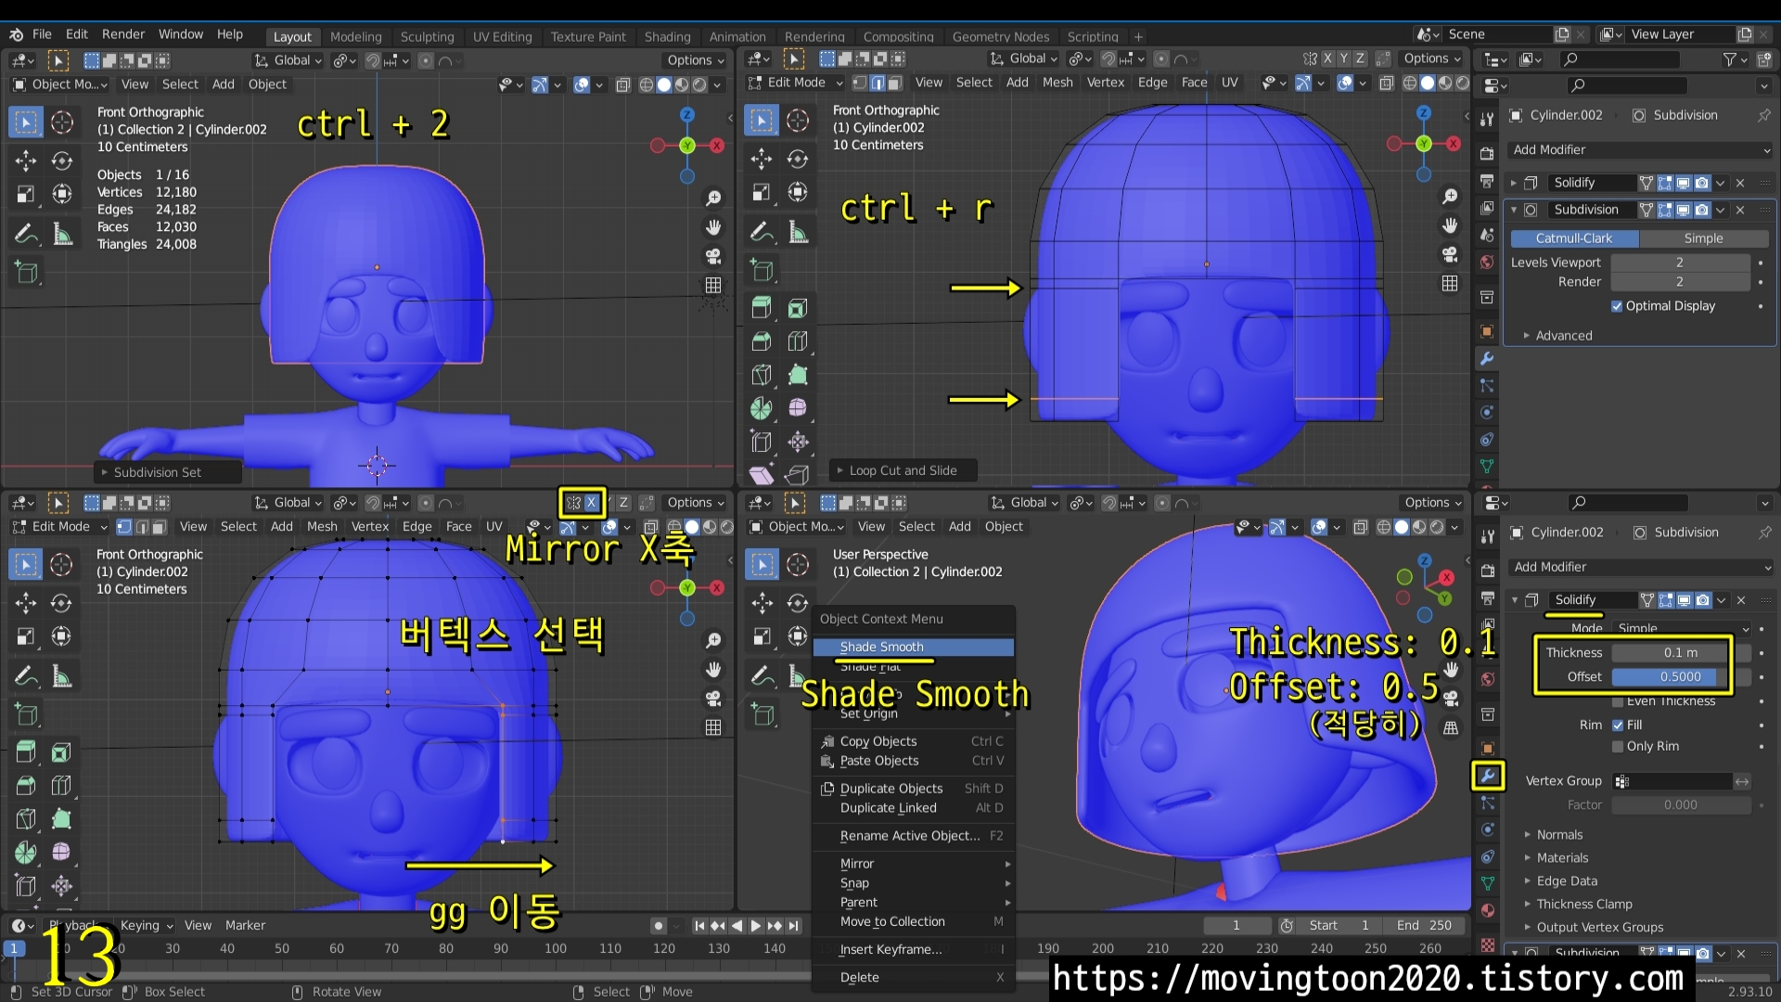Toggle Optimal Display checkbox
Image resolution: width=1781 pixels, height=1002 pixels.
point(1617,306)
